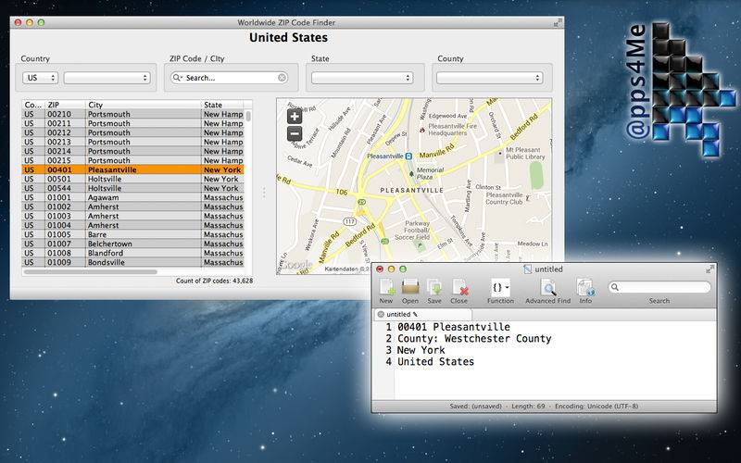The width and height of the screenshot is (741, 463).
Task: Open the State dropdown
Action: tap(362, 78)
